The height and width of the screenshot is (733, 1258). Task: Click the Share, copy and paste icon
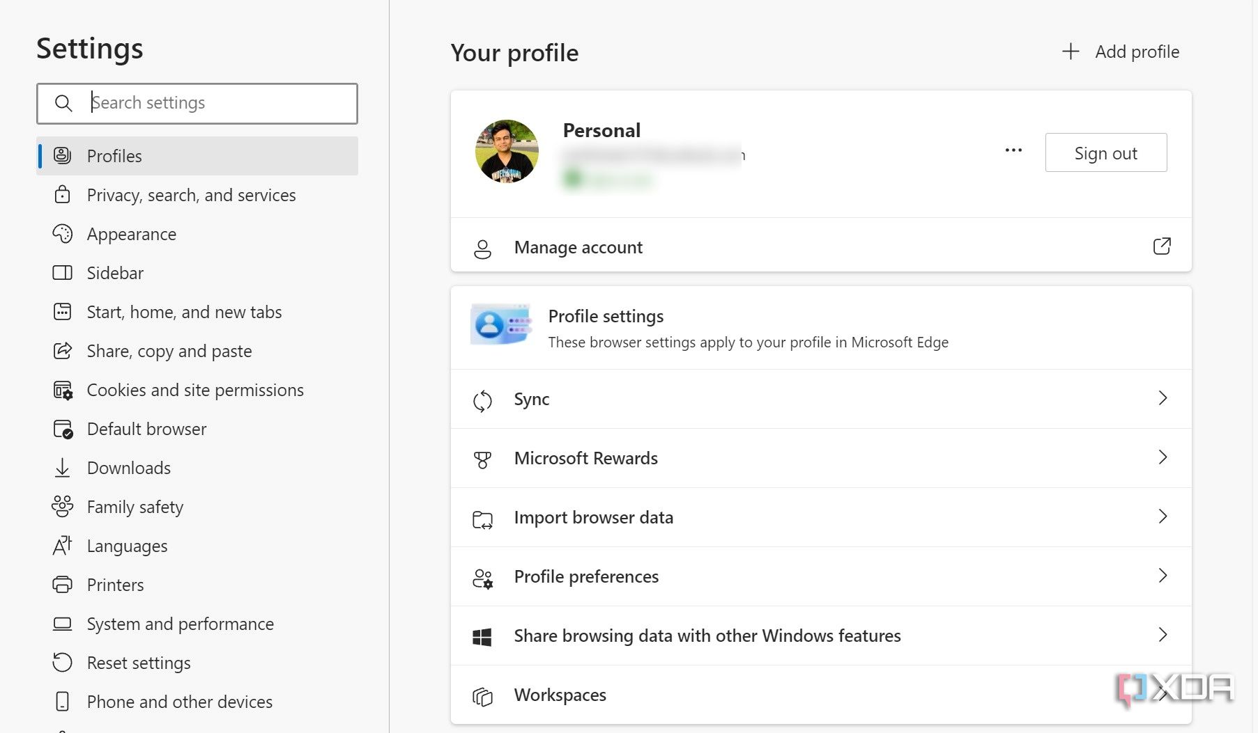(x=62, y=350)
